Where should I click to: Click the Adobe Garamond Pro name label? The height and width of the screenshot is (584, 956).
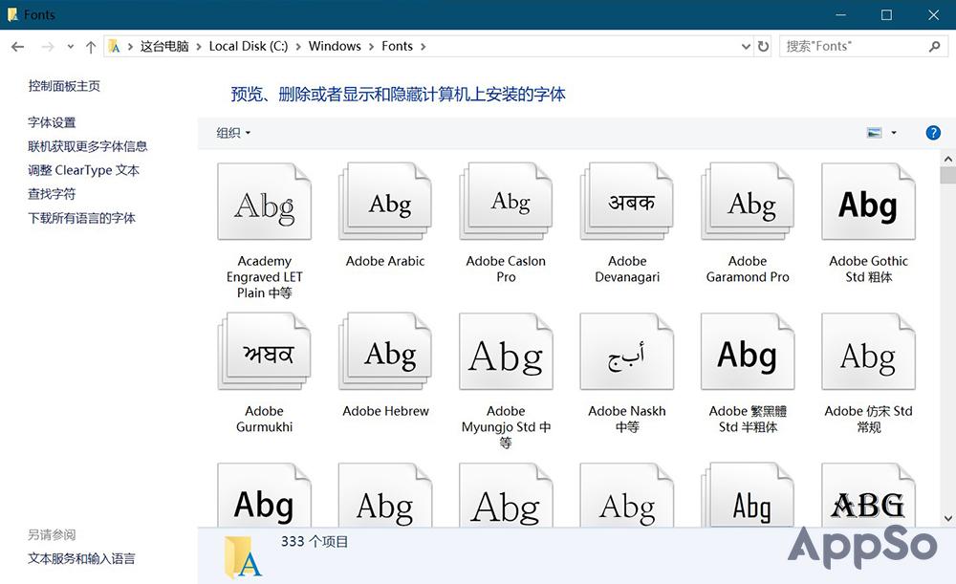(748, 269)
